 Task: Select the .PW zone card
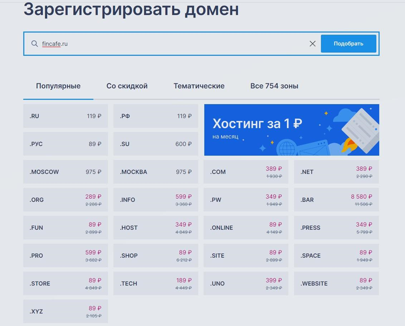coord(246,200)
